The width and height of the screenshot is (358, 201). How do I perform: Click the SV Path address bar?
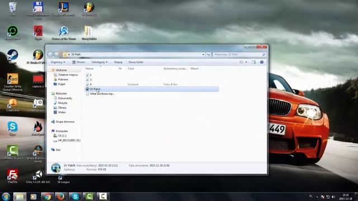[134, 55]
